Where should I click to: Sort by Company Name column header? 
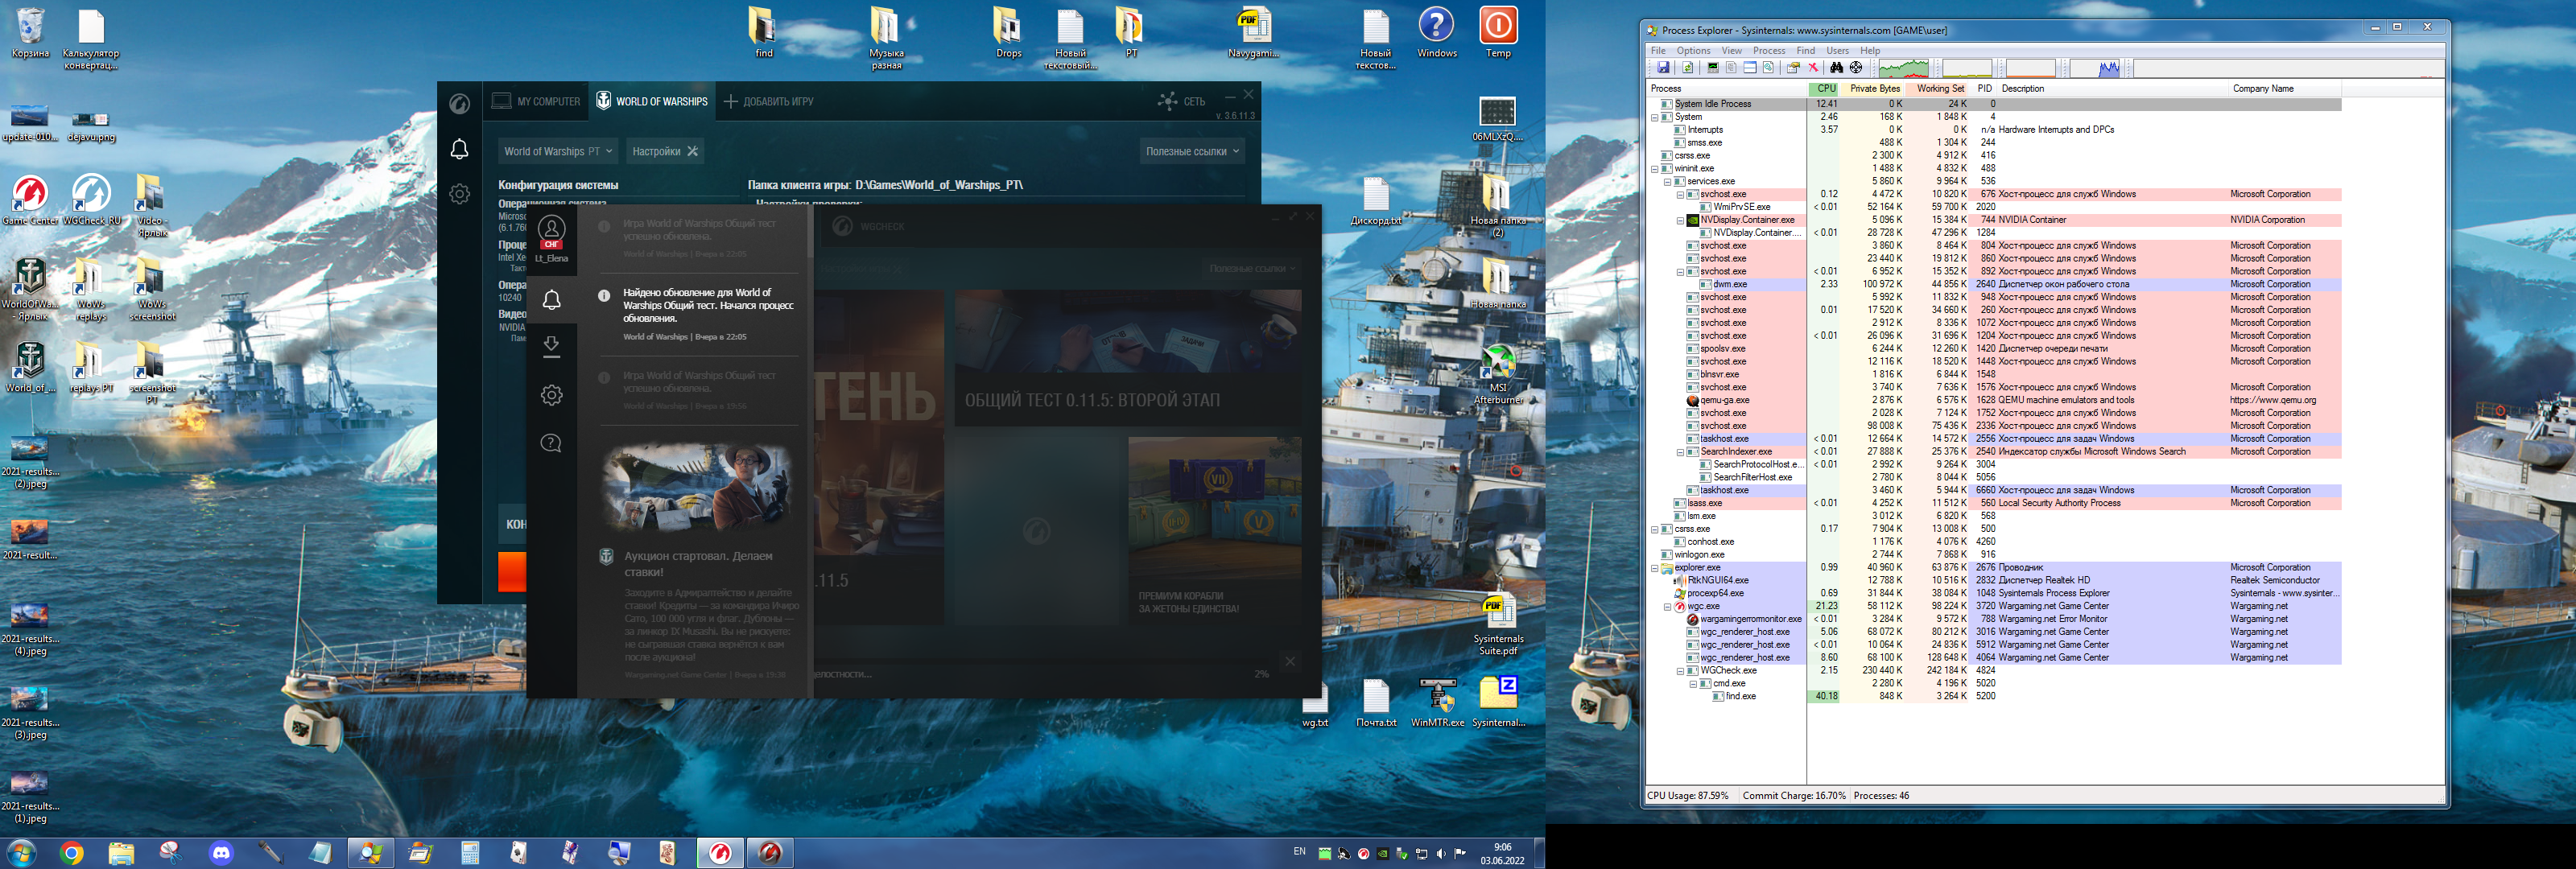click(x=2286, y=89)
